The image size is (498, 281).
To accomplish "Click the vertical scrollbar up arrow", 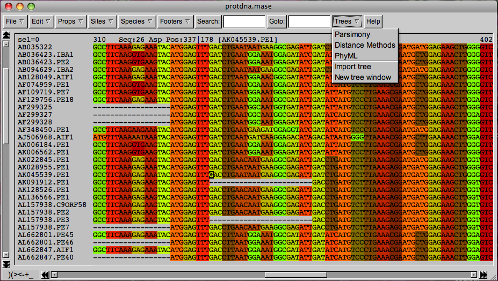I will [x=6, y=44].
